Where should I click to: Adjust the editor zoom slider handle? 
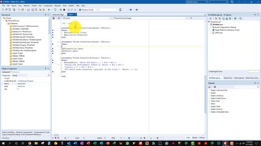coord(129,138)
